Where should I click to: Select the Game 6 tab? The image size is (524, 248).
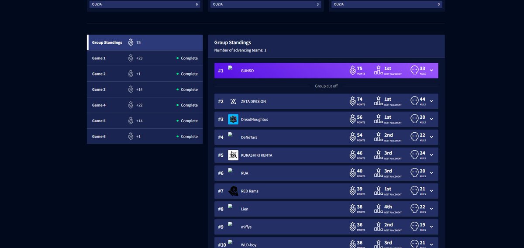(145, 137)
